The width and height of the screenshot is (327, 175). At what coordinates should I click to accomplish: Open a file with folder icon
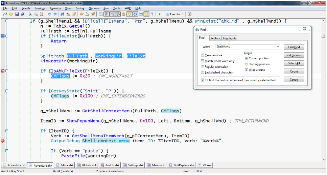pos(11,14)
